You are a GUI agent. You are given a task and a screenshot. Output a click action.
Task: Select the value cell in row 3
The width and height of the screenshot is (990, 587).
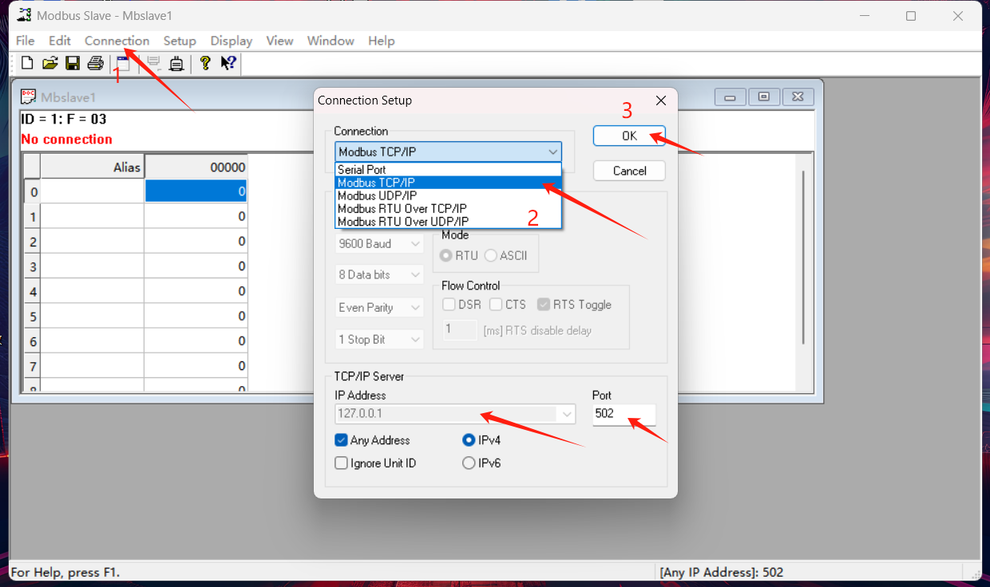[196, 266]
